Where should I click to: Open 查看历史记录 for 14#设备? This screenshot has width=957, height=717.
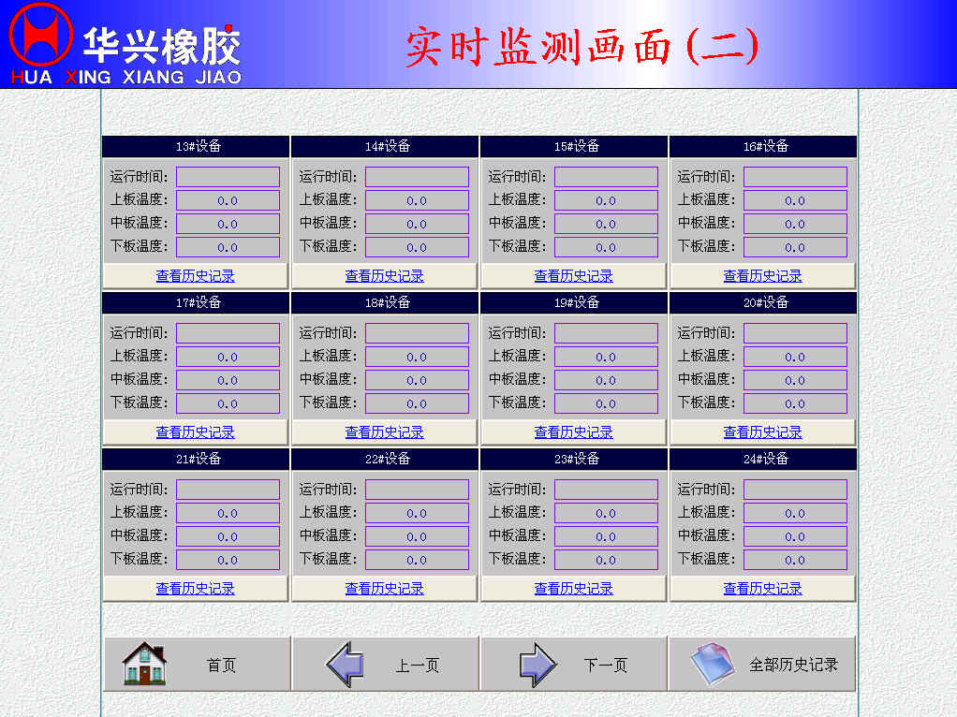pos(385,276)
